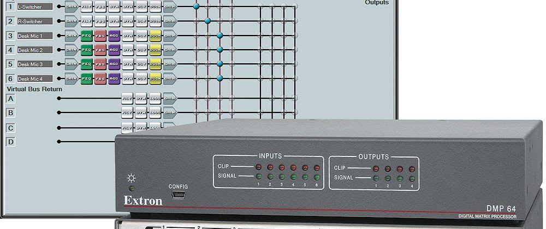Open the AGC block for Desk Mic 2

click(x=114, y=50)
